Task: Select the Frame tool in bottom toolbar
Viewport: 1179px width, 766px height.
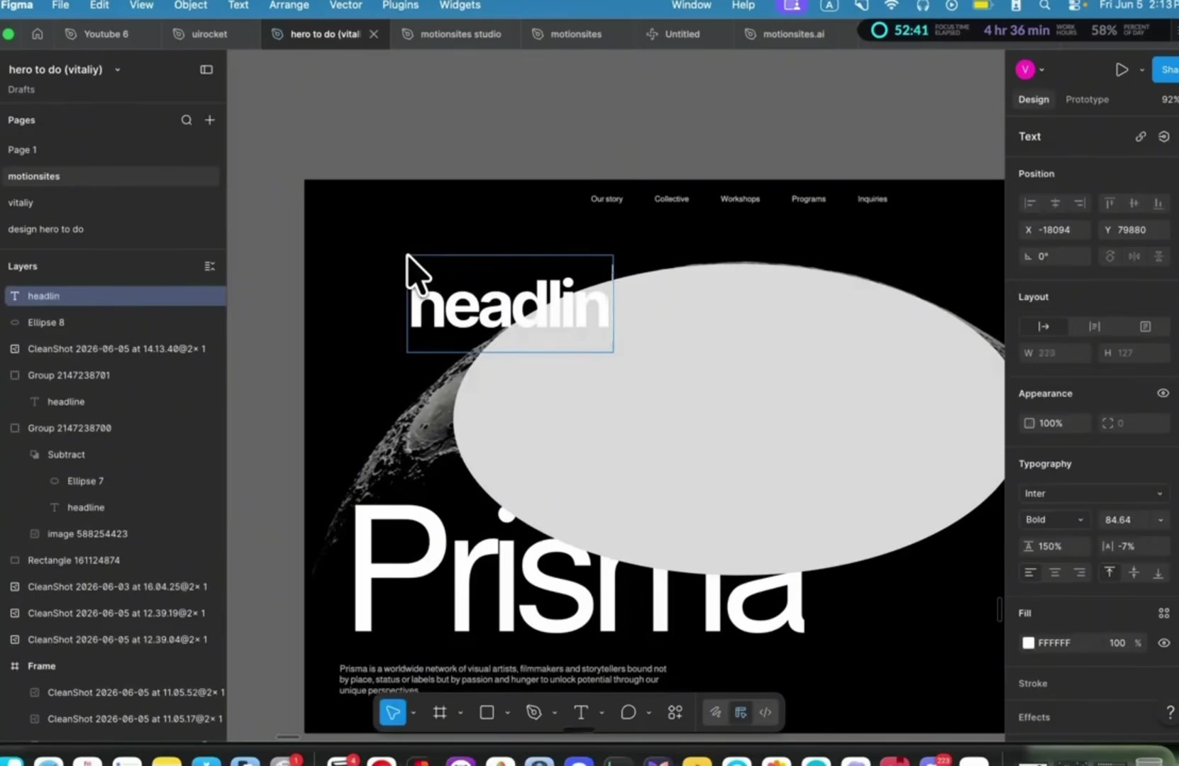Action: [x=440, y=712]
